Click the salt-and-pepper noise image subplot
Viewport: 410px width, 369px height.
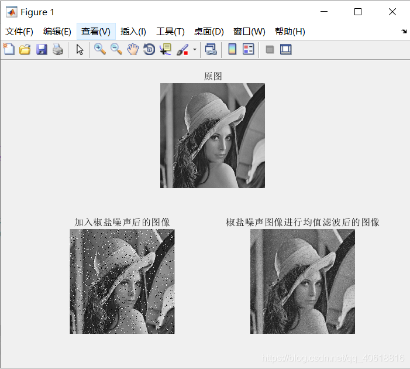point(122,281)
